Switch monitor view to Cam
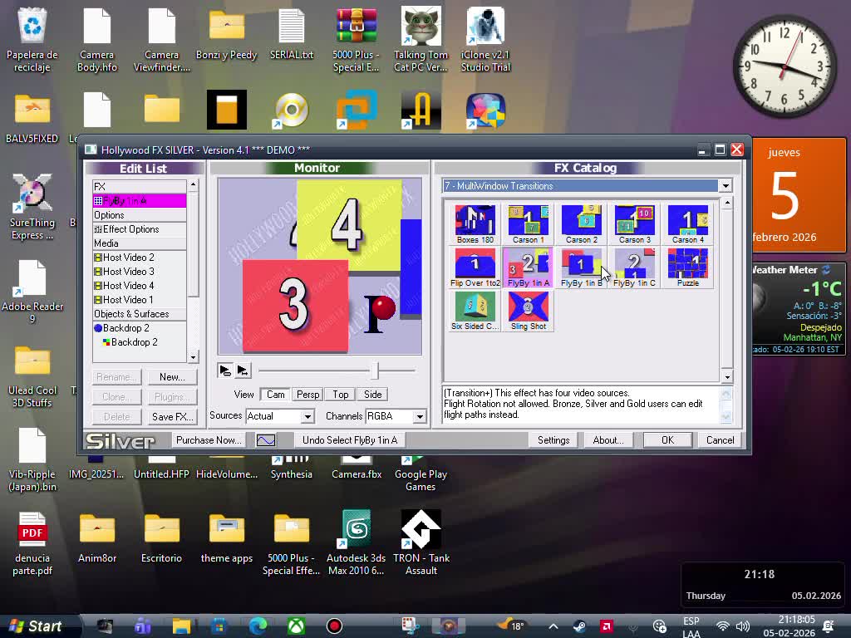851x638 pixels. [x=275, y=395]
